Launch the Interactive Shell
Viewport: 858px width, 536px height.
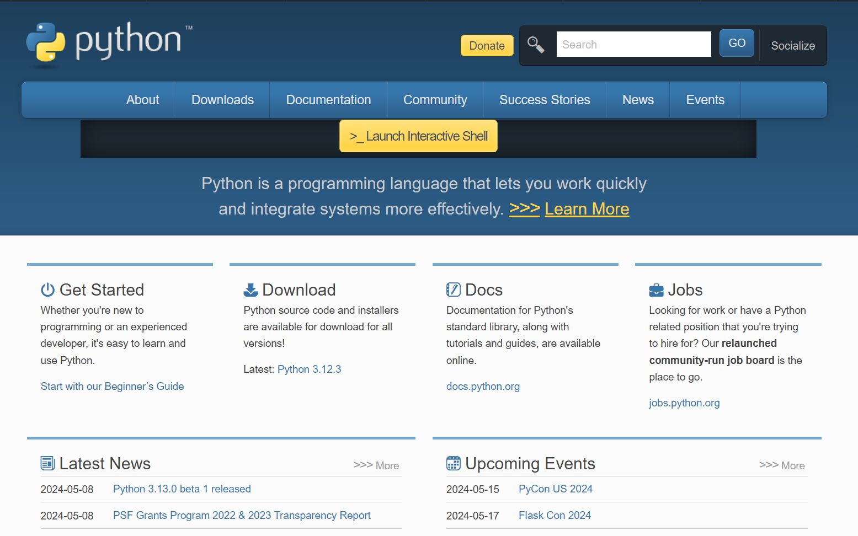tap(418, 136)
